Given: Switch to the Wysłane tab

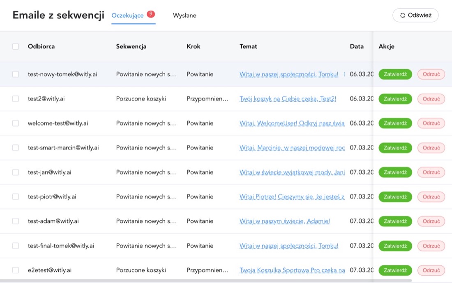Looking at the screenshot, I should click(x=184, y=16).
